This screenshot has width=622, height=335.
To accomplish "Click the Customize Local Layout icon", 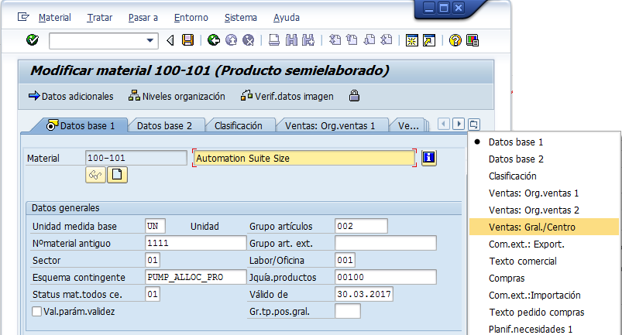I will (x=473, y=40).
